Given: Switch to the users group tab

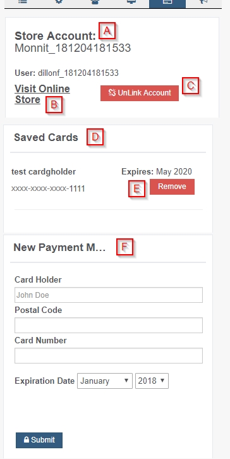Looking at the screenshot, I should pos(95,2).
